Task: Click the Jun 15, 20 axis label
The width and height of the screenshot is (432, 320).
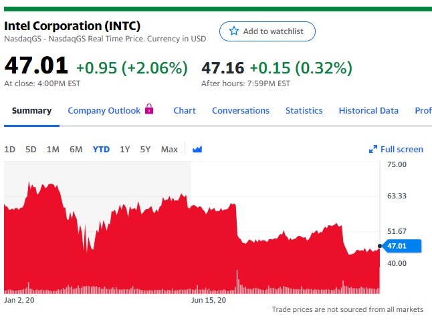Action: [x=209, y=300]
